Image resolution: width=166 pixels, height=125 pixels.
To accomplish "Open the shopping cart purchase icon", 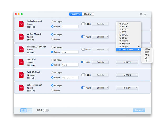I will 141,14.
